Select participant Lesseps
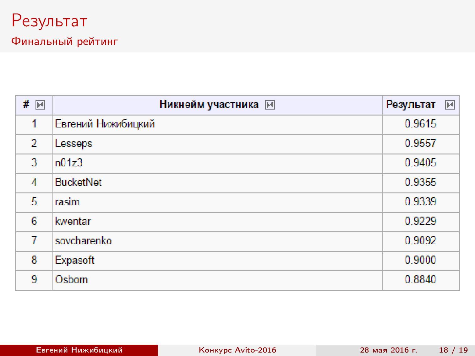This screenshot has height=356, width=475. tap(74, 143)
